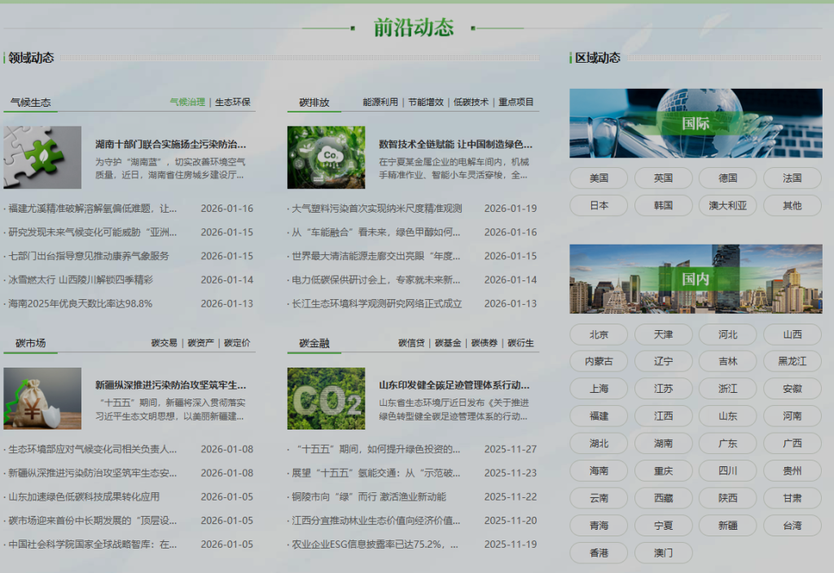The height and width of the screenshot is (573, 834).
Task: Click the 国际 globe banner image
Action: 695,122
